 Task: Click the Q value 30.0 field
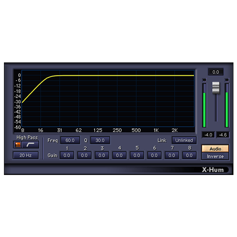click(x=100, y=140)
